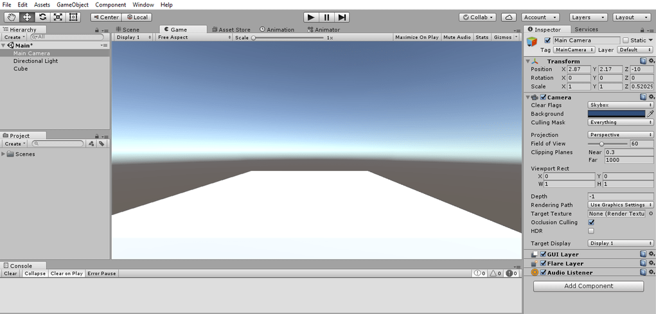The height and width of the screenshot is (314, 656).
Task: Click the console info message count icon
Action: click(479, 274)
